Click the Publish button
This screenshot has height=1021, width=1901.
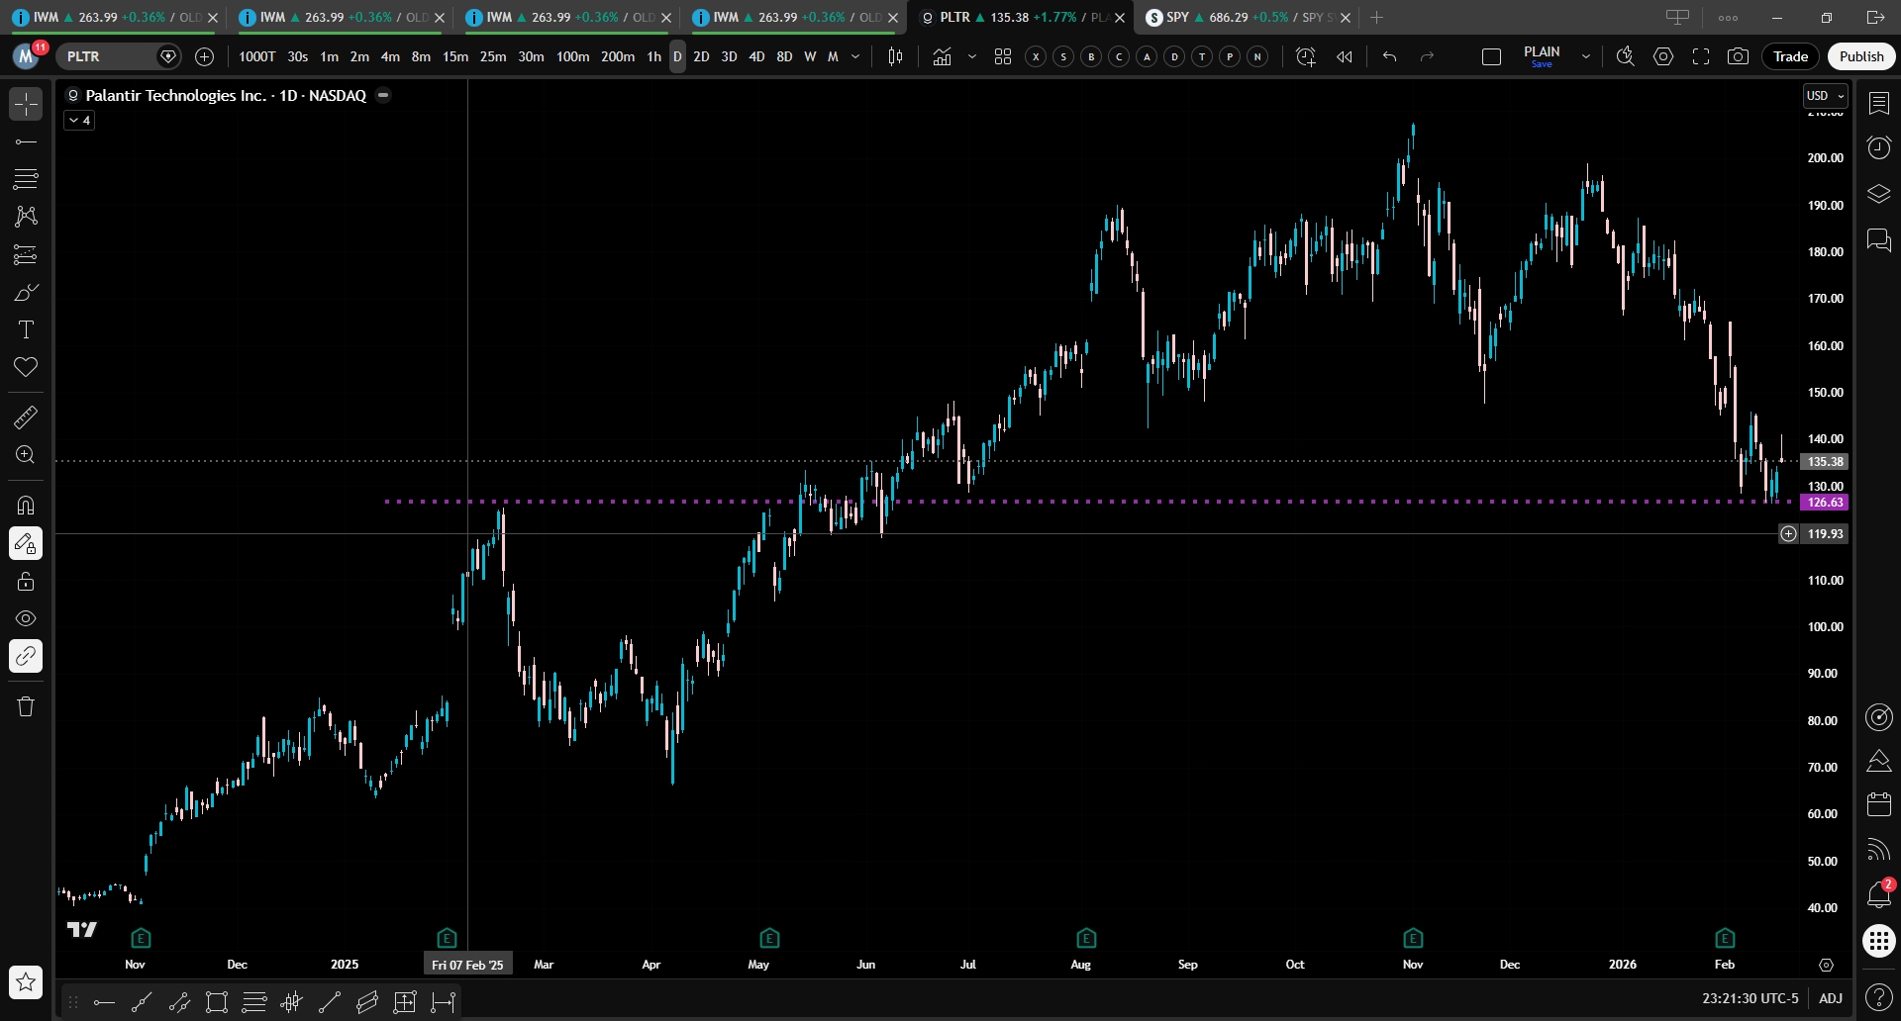click(1860, 56)
